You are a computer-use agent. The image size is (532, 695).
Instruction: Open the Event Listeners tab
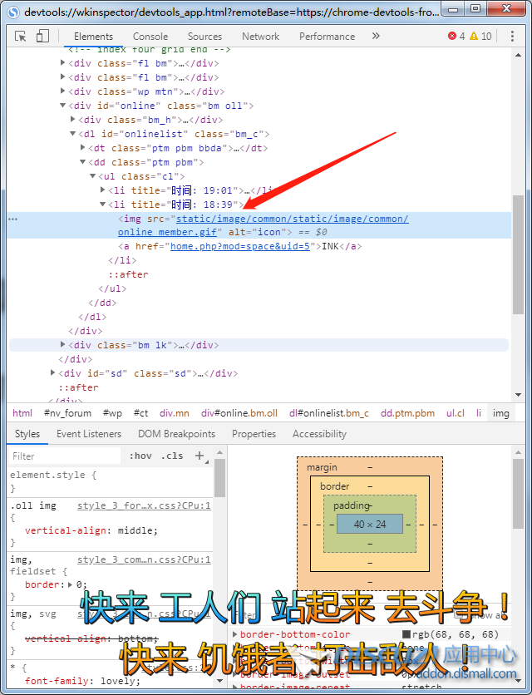tap(89, 434)
